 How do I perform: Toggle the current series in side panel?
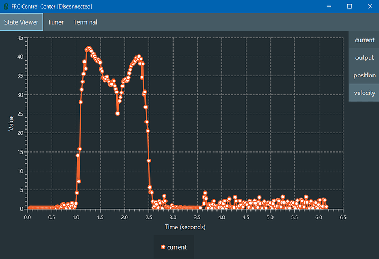(x=364, y=40)
